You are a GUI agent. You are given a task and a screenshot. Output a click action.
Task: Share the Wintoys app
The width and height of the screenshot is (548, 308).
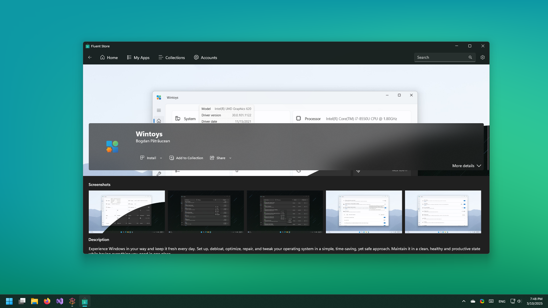point(217,158)
